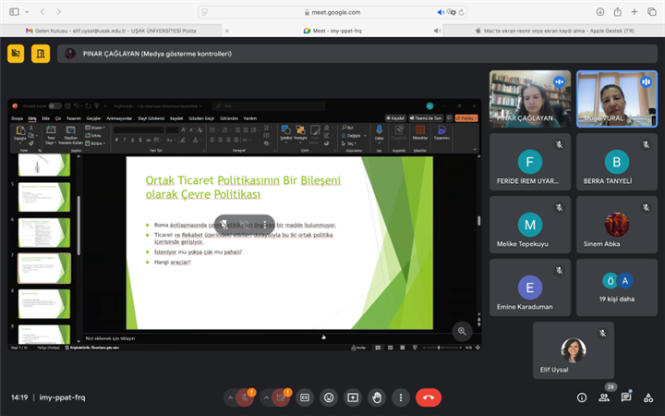Viewport: 665px width, 416px height.
Task: Raise hand in the meeting
Action: [x=376, y=398]
